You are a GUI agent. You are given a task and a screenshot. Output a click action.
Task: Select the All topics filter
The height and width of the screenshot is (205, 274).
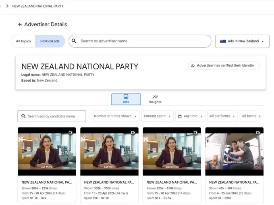coord(23,41)
